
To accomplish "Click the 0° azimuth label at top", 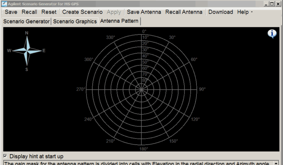I will 144,31.
